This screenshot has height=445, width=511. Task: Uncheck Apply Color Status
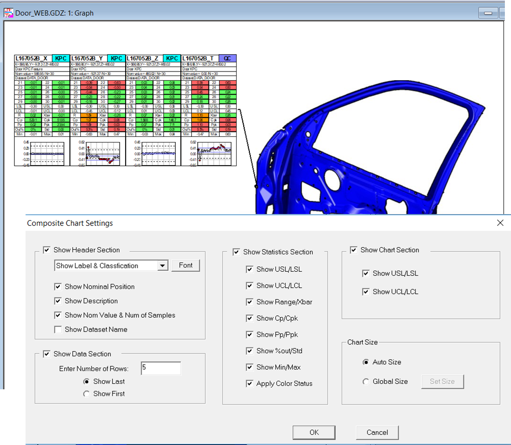[250, 384]
